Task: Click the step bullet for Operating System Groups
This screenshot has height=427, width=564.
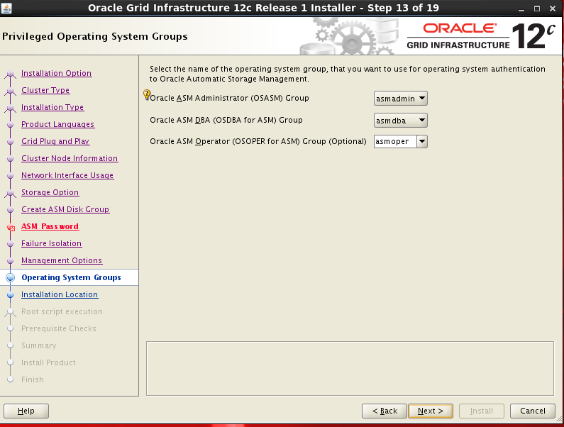Action: [x=11, y=278]
